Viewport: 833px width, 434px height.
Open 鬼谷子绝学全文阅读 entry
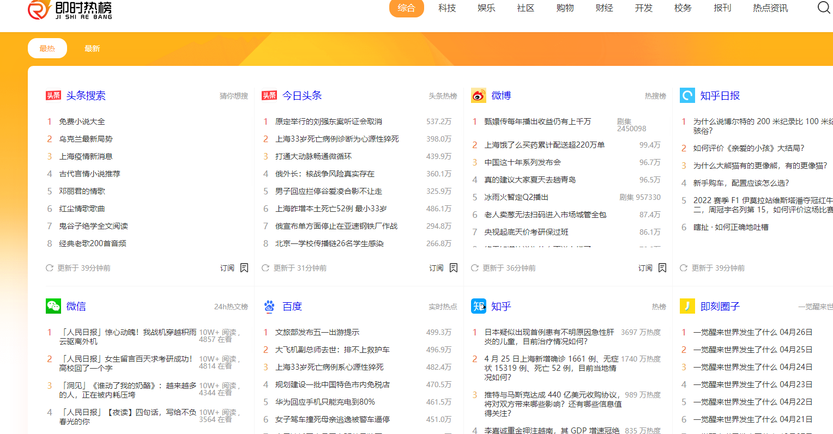[x=93, y=226]
